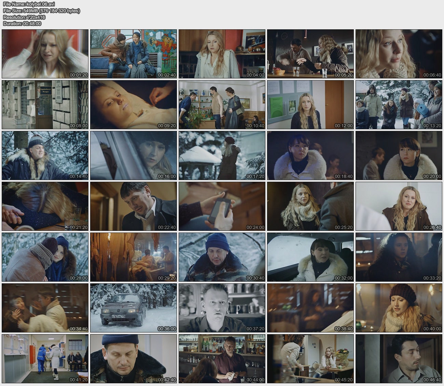444x386 pixels.
Task: Select the final thumbnail at 00:46:40
Action: point(399,359)
